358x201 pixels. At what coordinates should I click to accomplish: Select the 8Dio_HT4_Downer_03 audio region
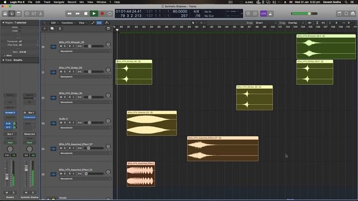tap(152, 123)
